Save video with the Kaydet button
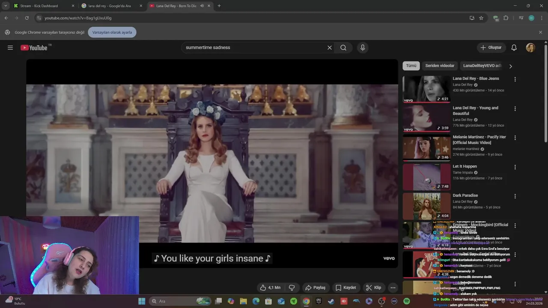The image size is (548, 308). [346, 287]
